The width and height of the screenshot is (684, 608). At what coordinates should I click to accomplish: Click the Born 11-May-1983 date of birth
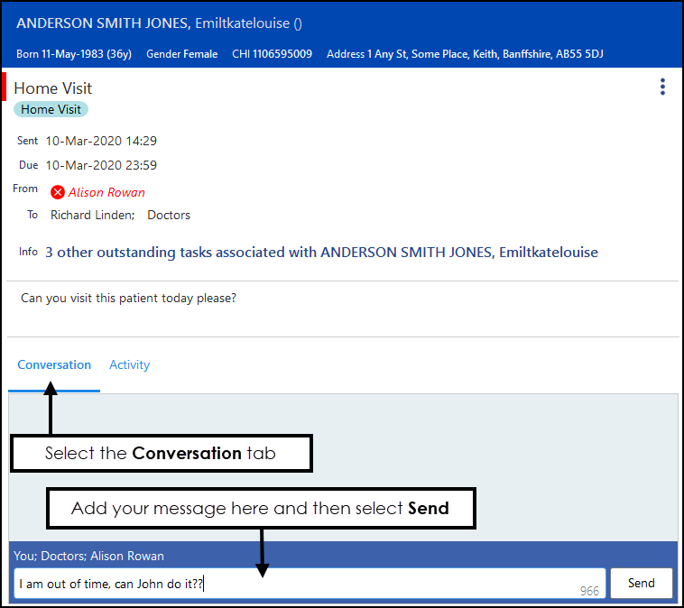coord(74,54)
